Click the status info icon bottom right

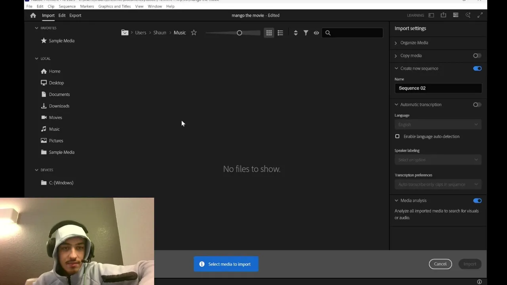point(479,282)
